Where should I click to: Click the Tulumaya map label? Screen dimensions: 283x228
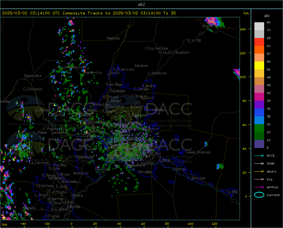(x=118, y=91)
